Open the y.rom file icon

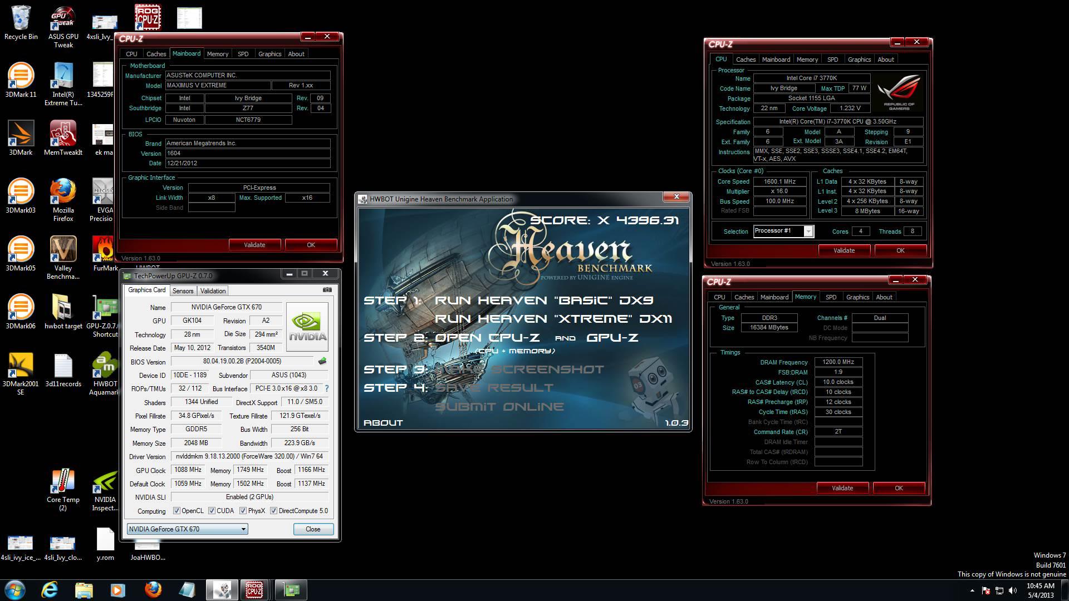tap(105, 544)
